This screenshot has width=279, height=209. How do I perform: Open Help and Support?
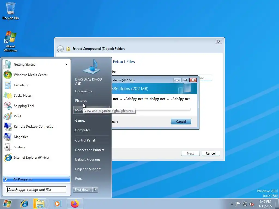click(88, 169)
